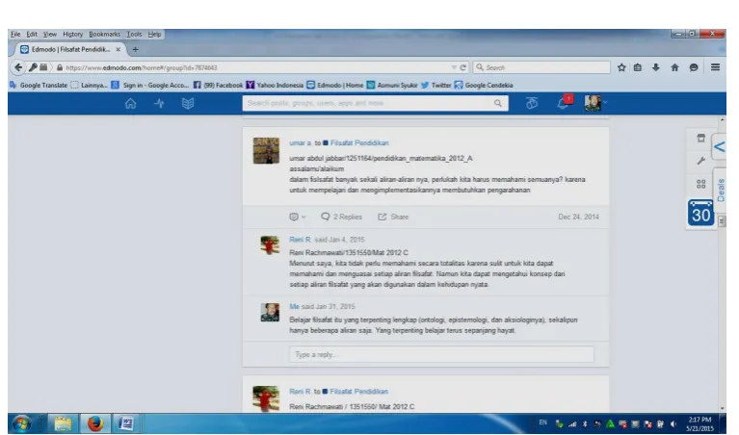Show bookmarks list icon
The image size is (739, 435).
638,67
